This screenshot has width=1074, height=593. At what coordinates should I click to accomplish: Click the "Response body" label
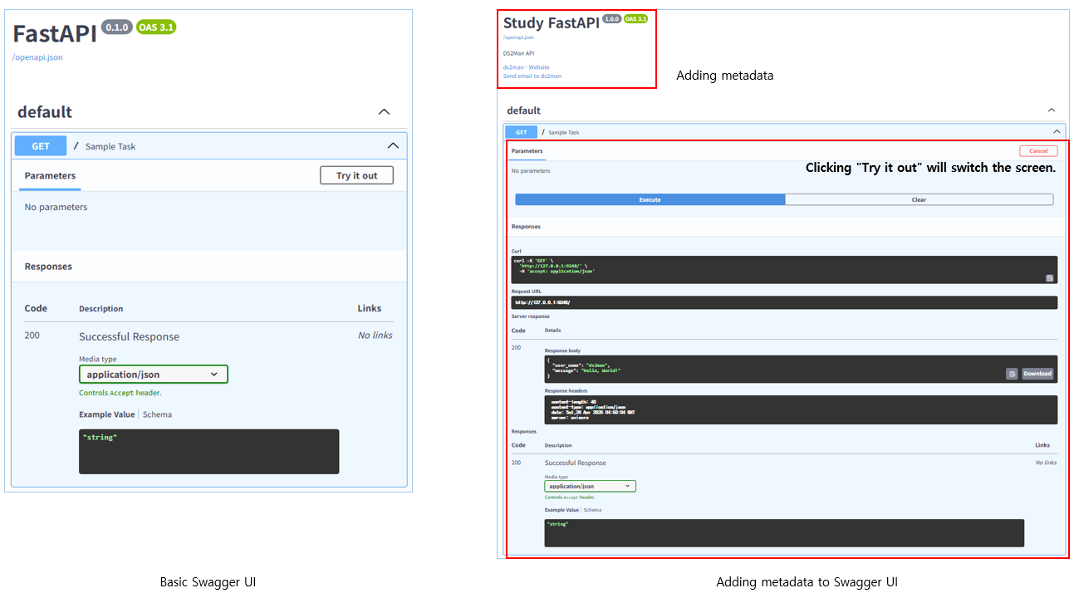coord(562,350)
